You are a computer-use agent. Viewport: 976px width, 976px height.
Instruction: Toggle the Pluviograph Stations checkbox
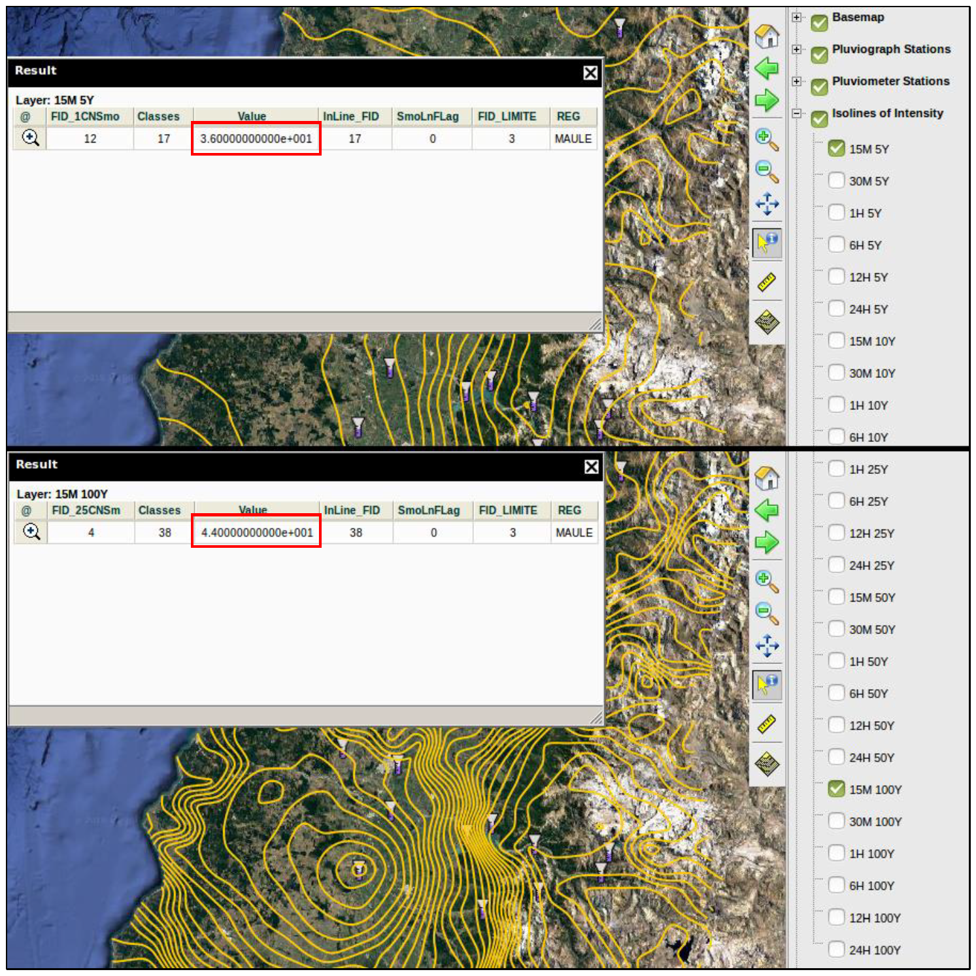coord(819,55)
